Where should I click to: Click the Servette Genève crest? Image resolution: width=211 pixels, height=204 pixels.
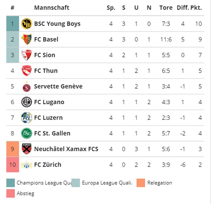(26, 86)
